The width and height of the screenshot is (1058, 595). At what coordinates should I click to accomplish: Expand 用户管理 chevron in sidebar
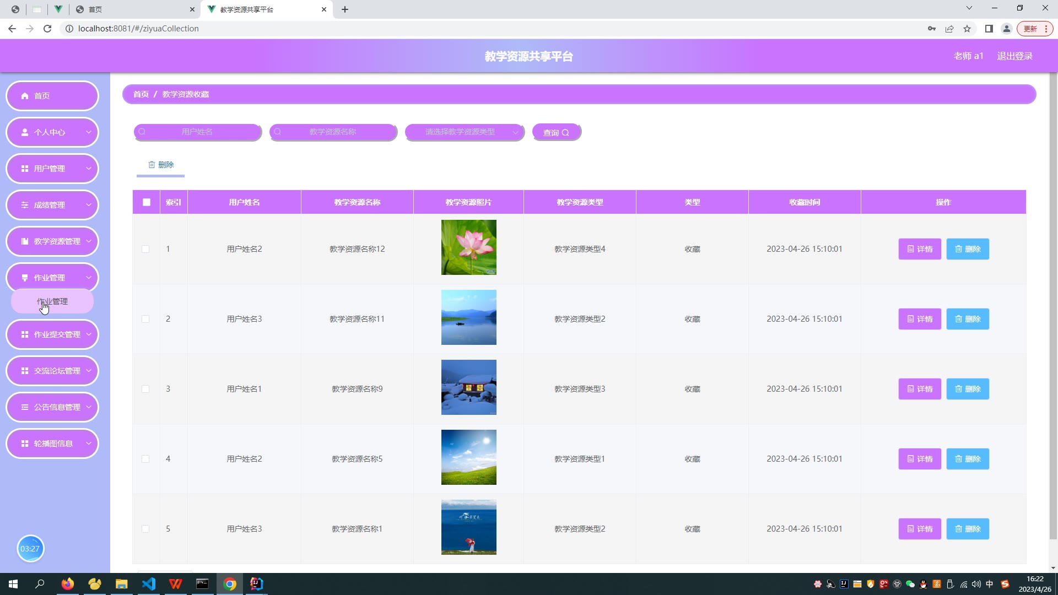(x=89, y=169)
